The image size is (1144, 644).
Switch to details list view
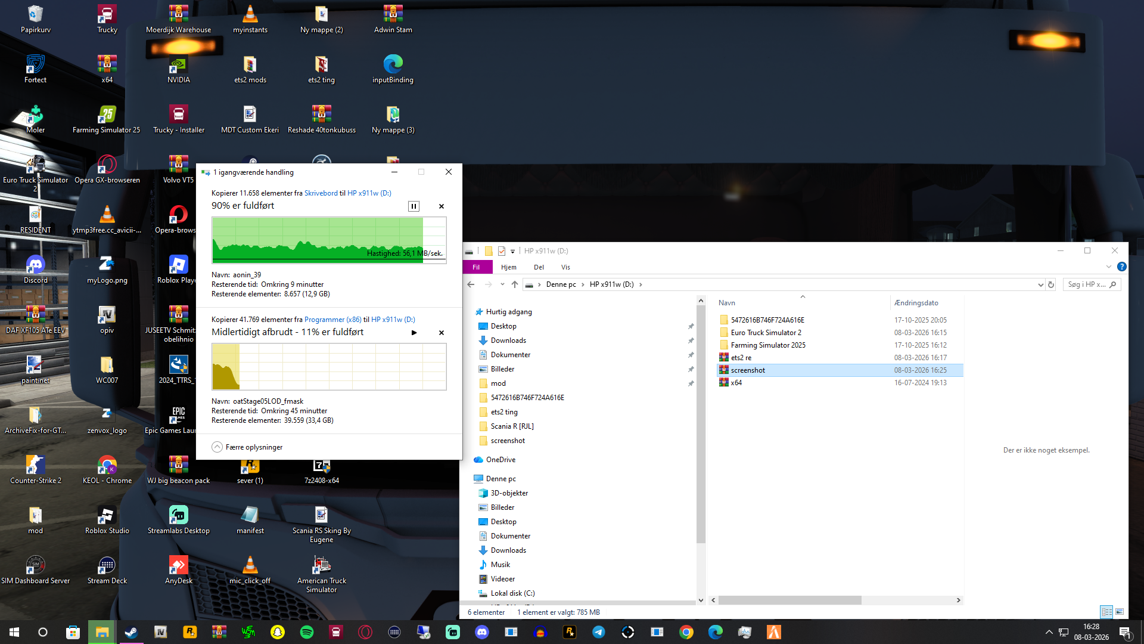coord(1106,612)
